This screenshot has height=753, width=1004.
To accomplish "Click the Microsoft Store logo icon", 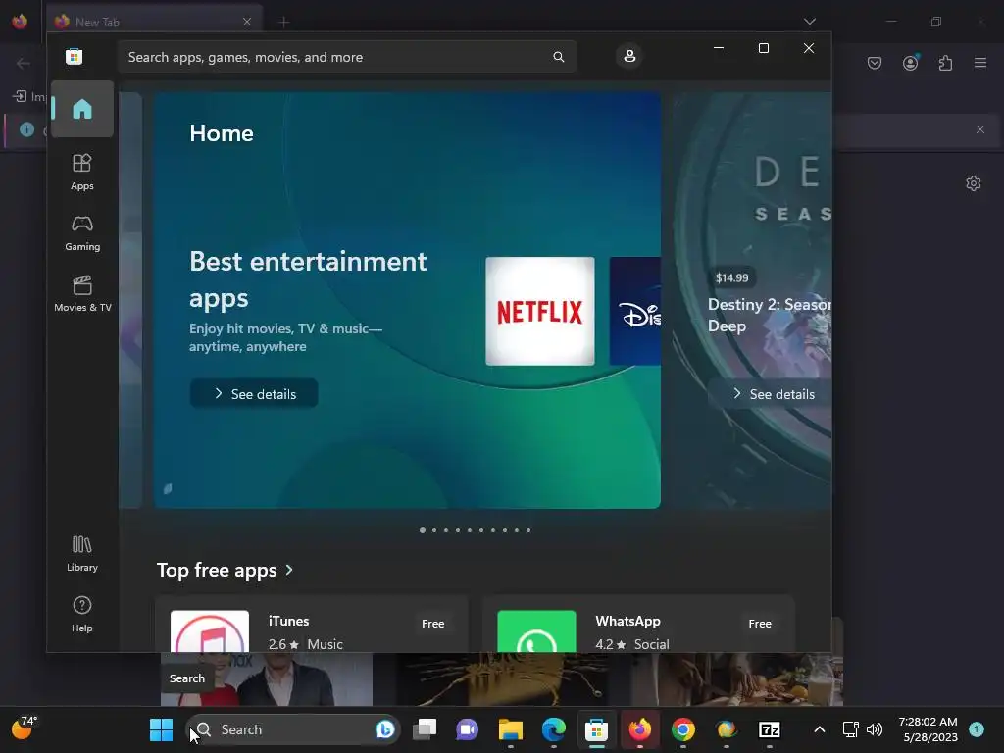I will click(x=75, y=56).
